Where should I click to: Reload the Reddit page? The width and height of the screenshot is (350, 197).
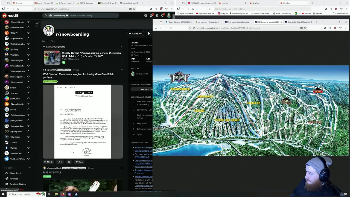pos(19,9)
